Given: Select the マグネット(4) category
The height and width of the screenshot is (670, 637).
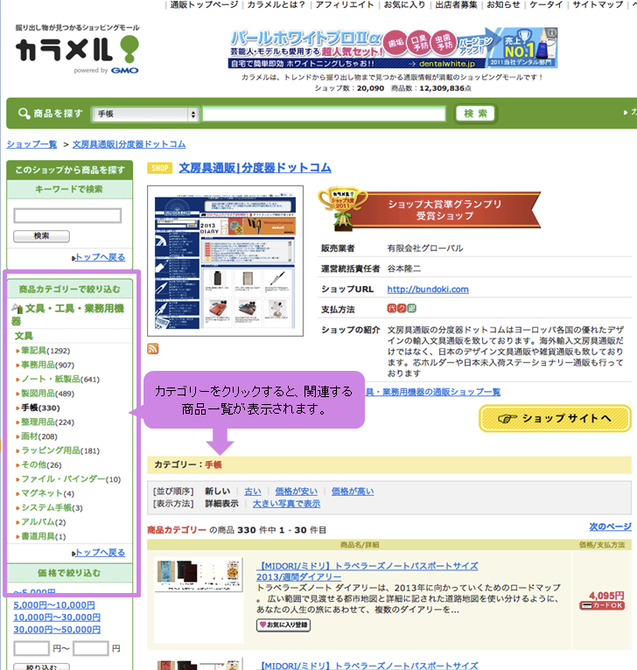Looking at the screenshot, I should pos(47,493).
